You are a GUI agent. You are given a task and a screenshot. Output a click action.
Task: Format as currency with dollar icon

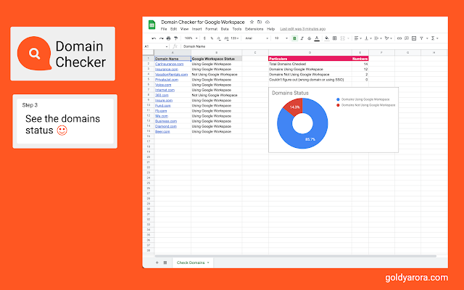coord(204,38)
